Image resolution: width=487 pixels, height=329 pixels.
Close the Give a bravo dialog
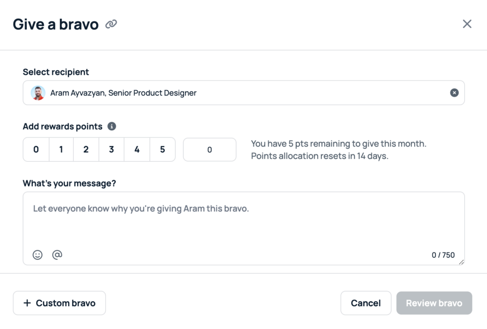pyautogui.click(x=467, y=24)
